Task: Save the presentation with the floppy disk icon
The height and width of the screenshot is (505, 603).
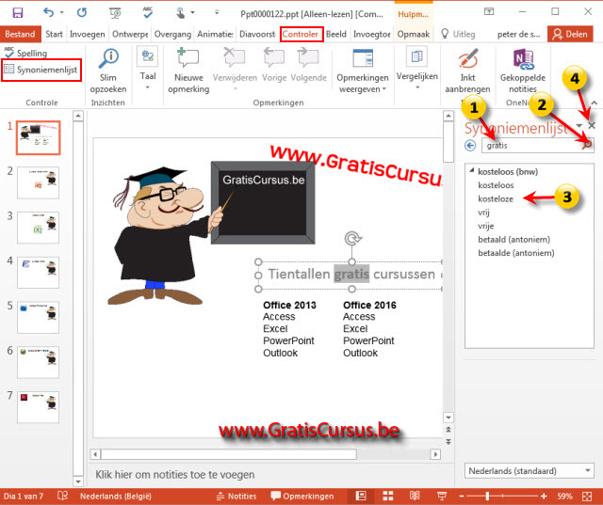Action: pyautogui.click(x=18, y=12)
